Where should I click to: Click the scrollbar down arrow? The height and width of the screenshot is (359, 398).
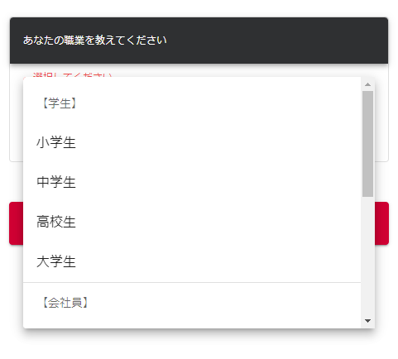click(367, 321)
